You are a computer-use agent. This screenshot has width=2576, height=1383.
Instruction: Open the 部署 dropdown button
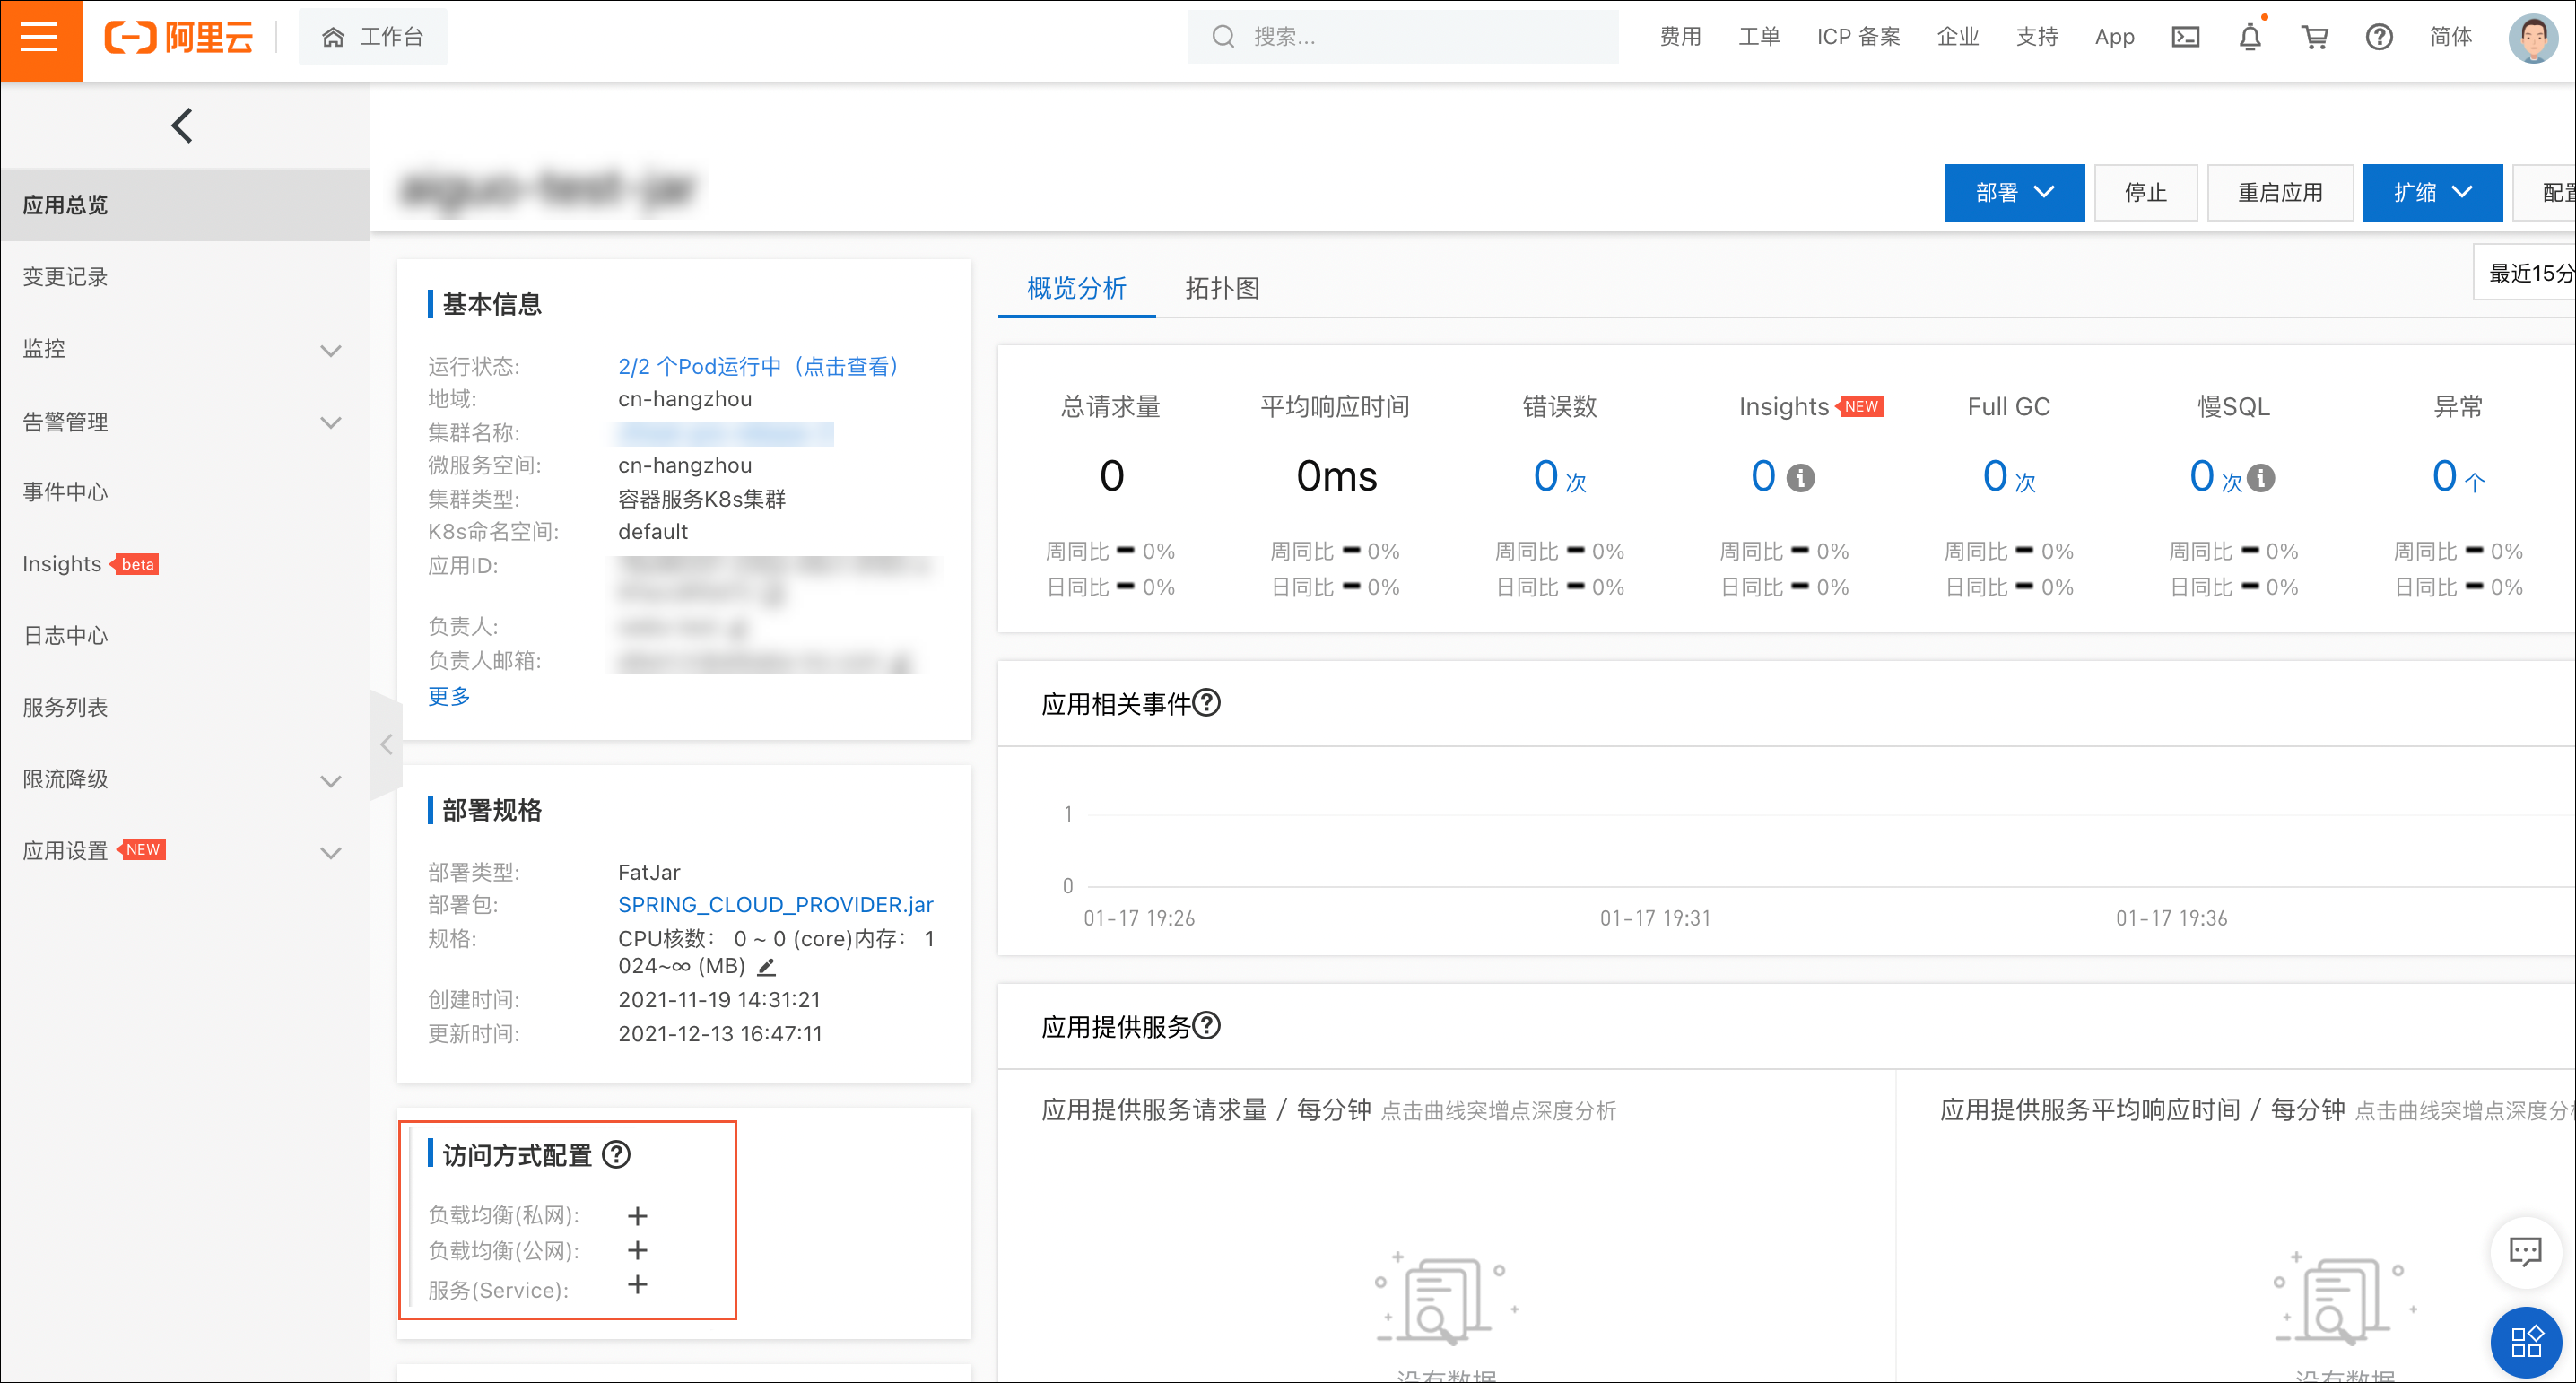coord(2014,192)
